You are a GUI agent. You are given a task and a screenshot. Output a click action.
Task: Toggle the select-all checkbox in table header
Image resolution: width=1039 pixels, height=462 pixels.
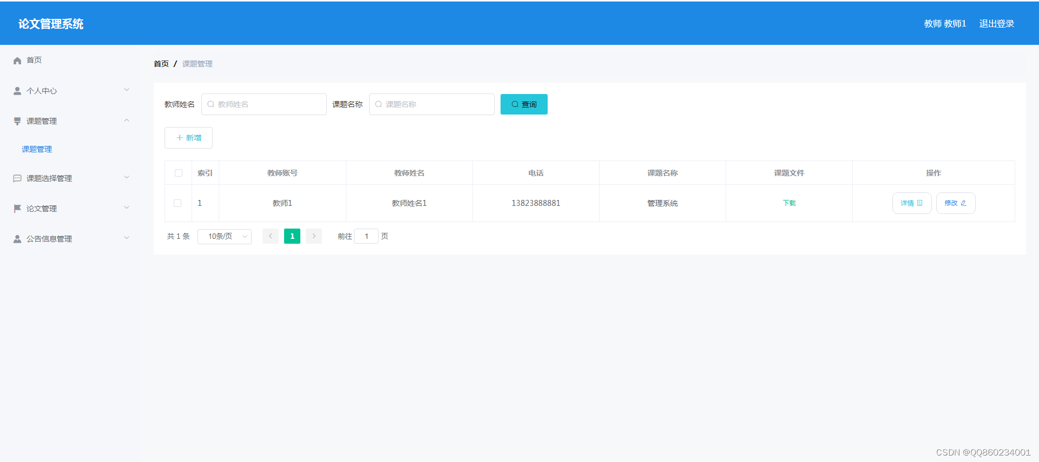pyautogui.click(x=179, y=173)
